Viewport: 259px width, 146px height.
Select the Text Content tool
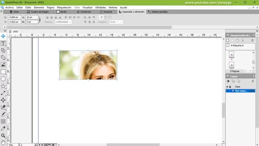(x=3, y=43)
